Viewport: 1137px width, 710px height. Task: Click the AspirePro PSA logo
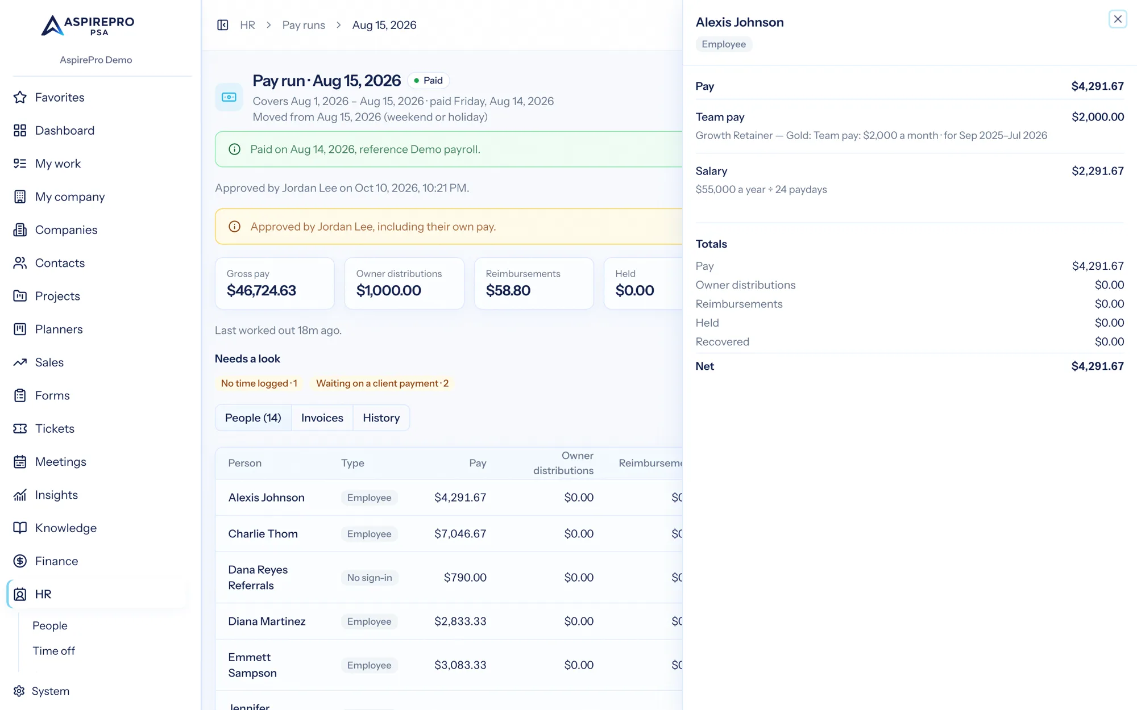pos(88,26)
